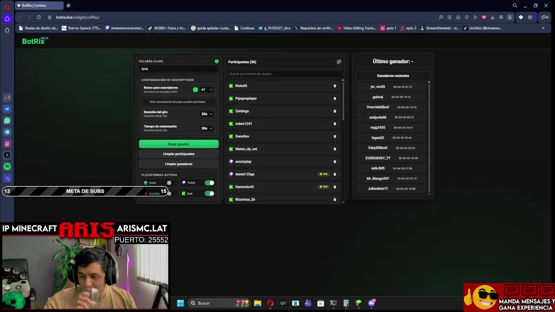The height and width of the screenshot is (312, 555).
Task: Select recent winner Mr_Mango207
Action: pyautogui.click(x=378, y=179)
